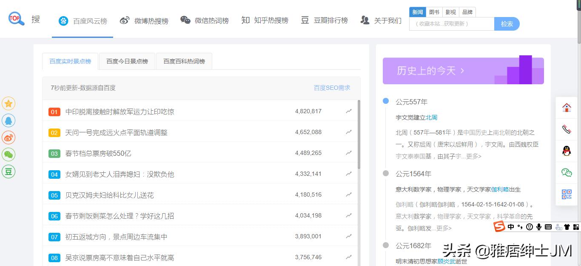The height and width of the screenshot is (266, 581).
Task: Click the home icon in right sidebar
Action: pyautogui.click(x=567, y=107)
